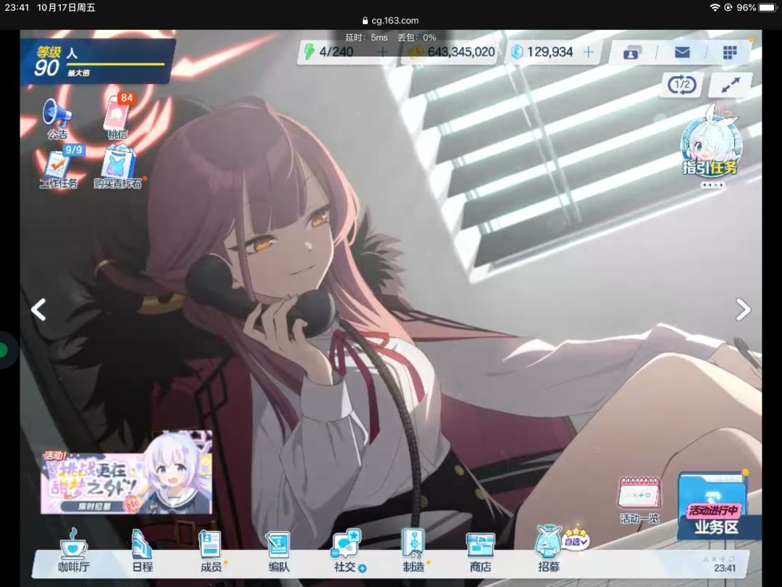Viewport: 782px width, 587px height.
Task: Enter the 业务区 campaign area
Action: (716, 505)
